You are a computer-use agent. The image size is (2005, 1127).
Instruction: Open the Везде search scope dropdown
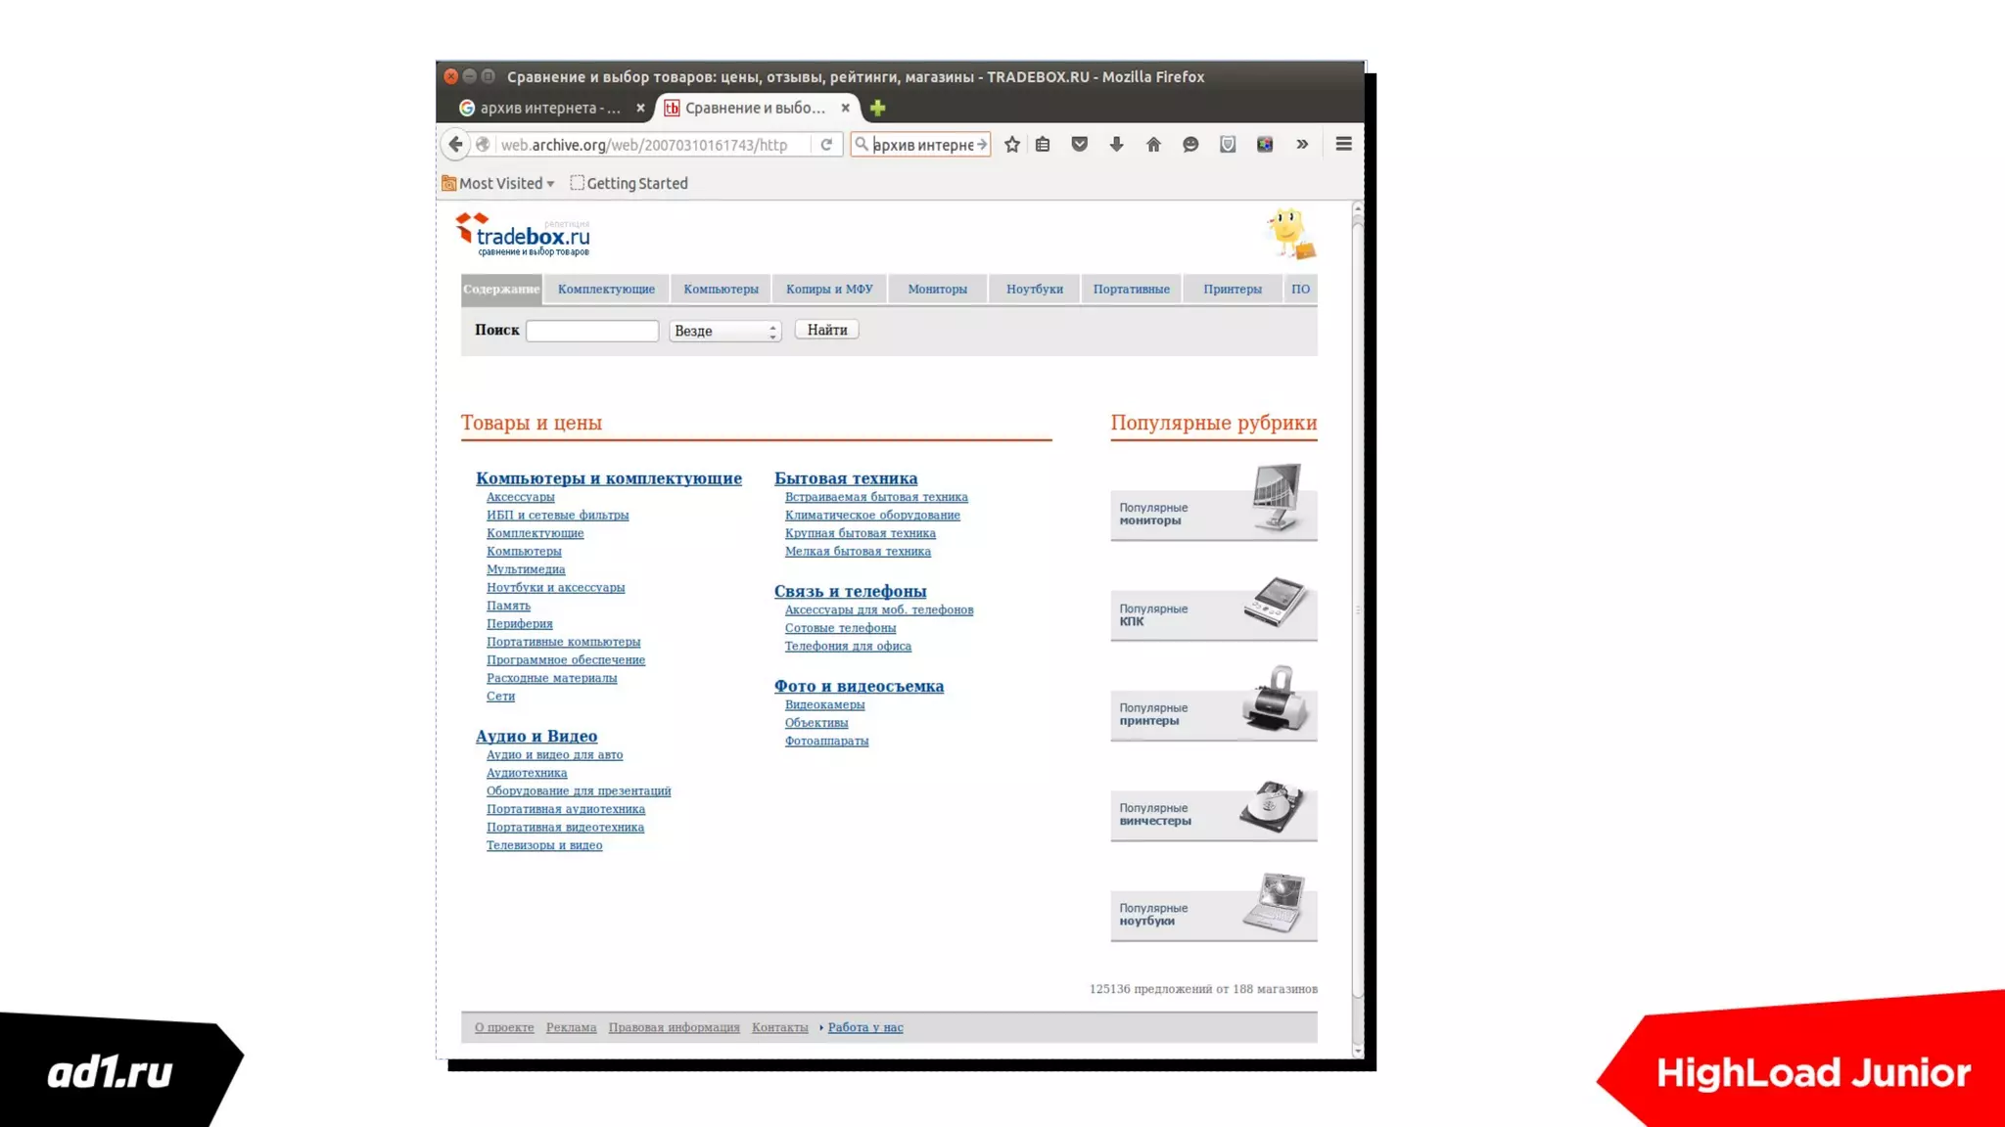[x=724, y=331]
